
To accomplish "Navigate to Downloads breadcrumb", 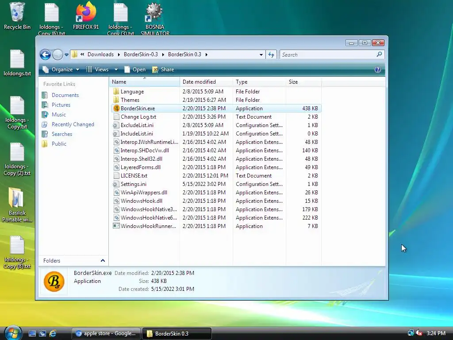I will click(x=100, y=54).
